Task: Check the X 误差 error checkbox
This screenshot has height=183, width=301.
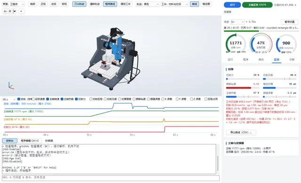Action: (x=163, y=99)
